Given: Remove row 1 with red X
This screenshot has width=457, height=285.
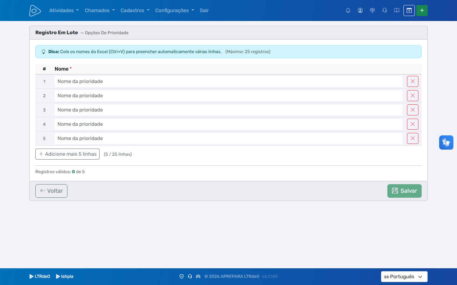Looking at the screenshot, I should click(x=413, y=81).
